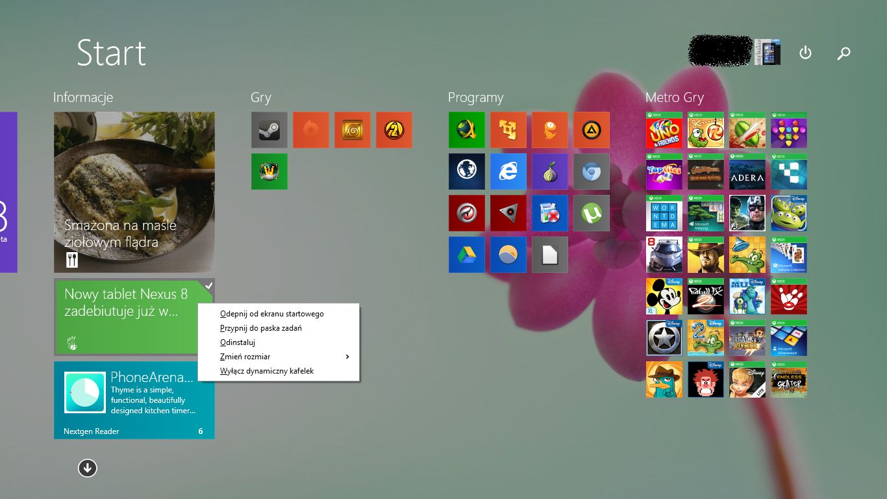Launch the UNO & Friends game tile
This screenshot has width=887, height=499.
click(x=664, y=130)
